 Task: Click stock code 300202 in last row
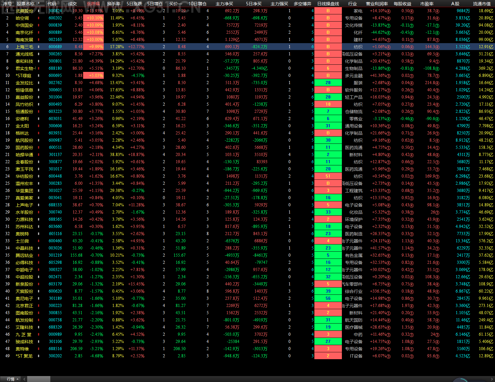pyautogui.click(x=55, y=356)
